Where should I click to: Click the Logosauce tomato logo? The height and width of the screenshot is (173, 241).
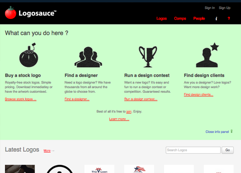tap(11, 12)
